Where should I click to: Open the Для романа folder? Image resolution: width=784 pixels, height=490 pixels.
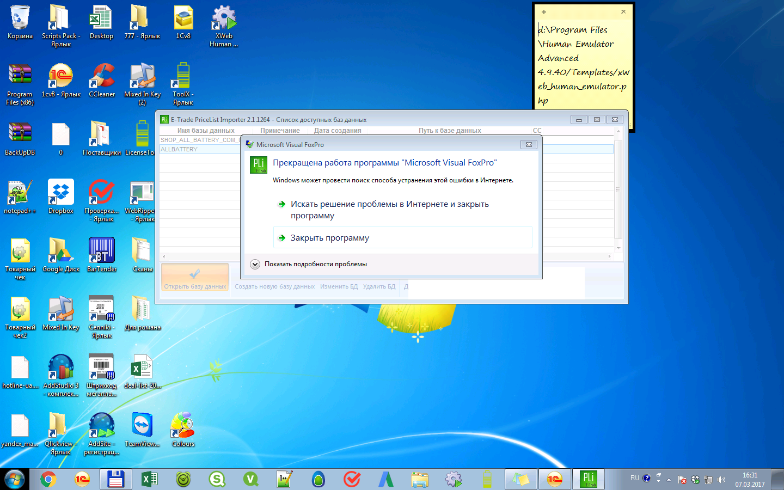click(x=143, y=314)
